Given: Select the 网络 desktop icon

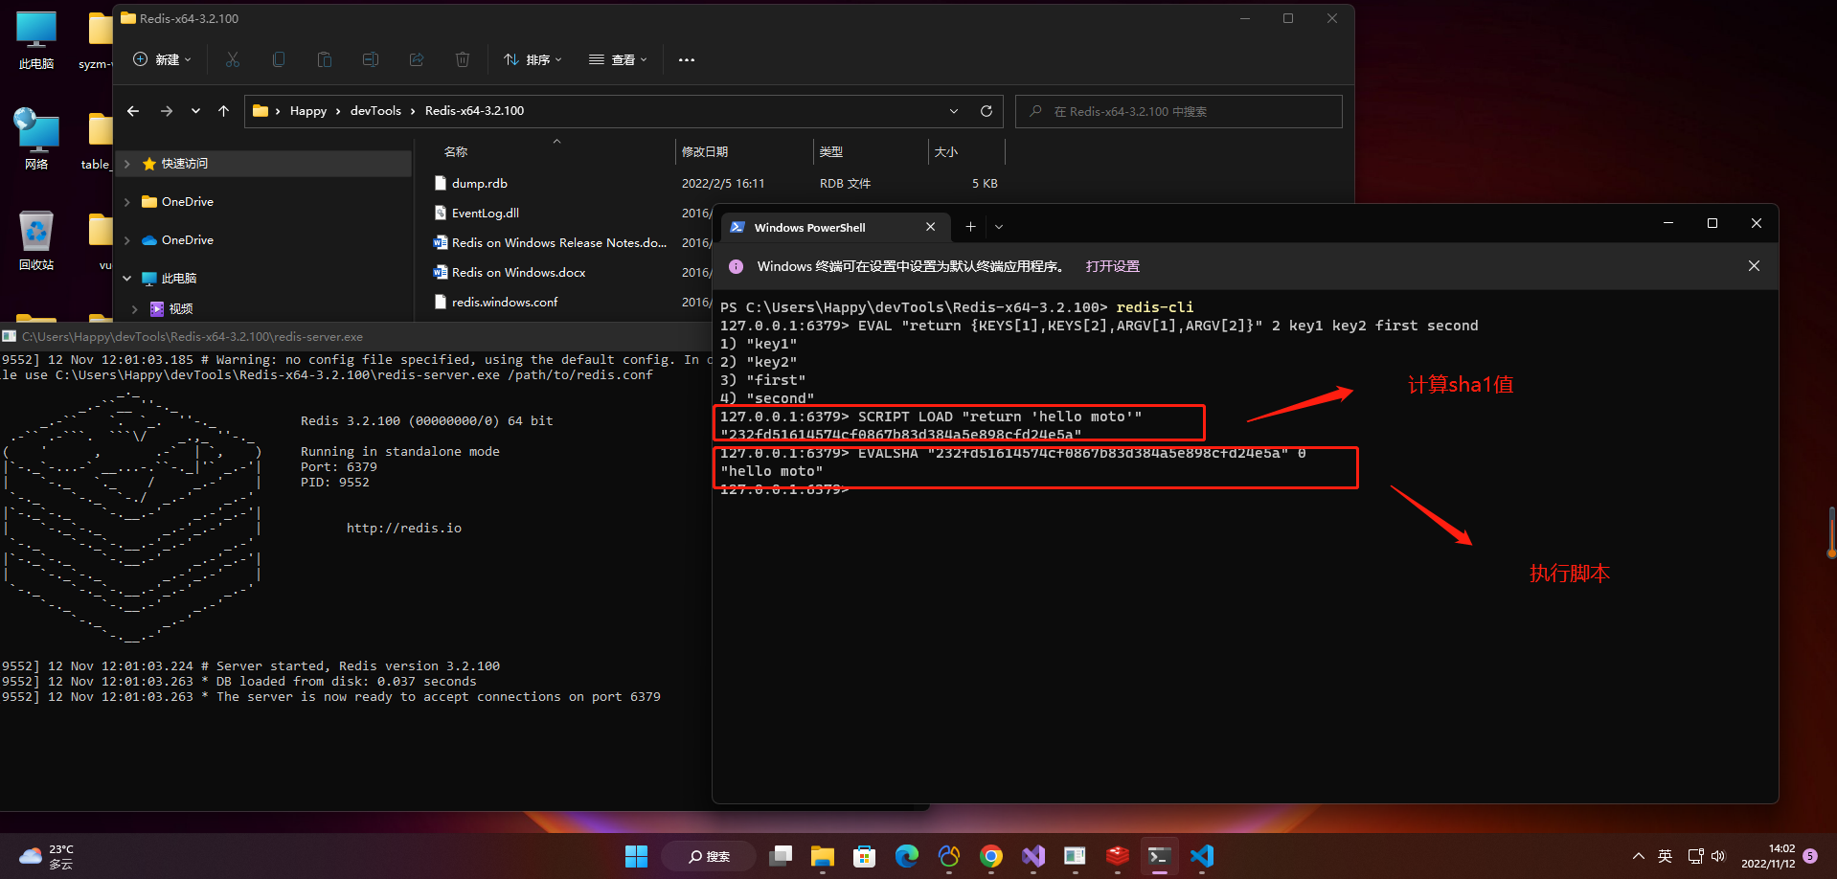Looking at the screenshot, I should point(36,140).
